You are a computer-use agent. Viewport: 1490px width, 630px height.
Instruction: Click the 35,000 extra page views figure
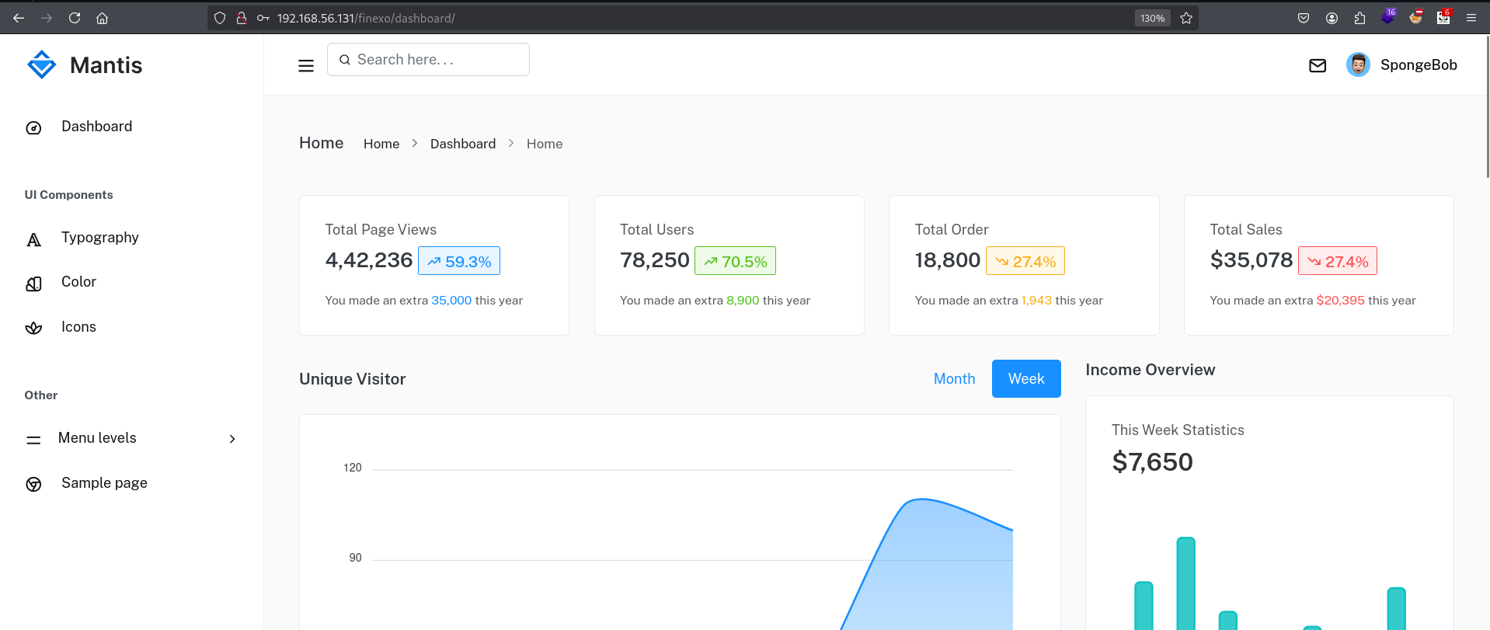451,301
